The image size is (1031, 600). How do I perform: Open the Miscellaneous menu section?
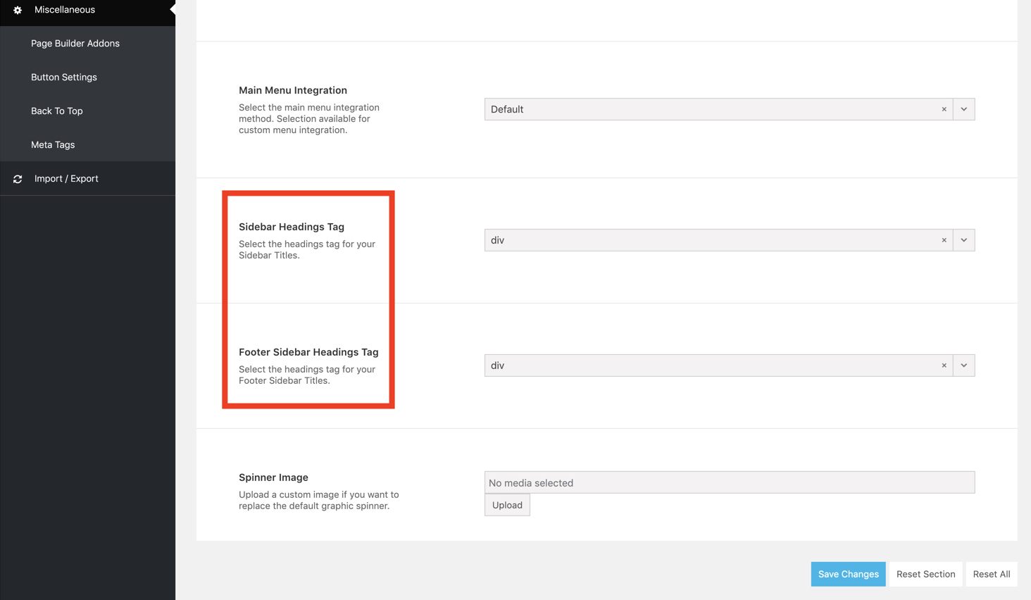pyautogui.click(x=87, y=10)
